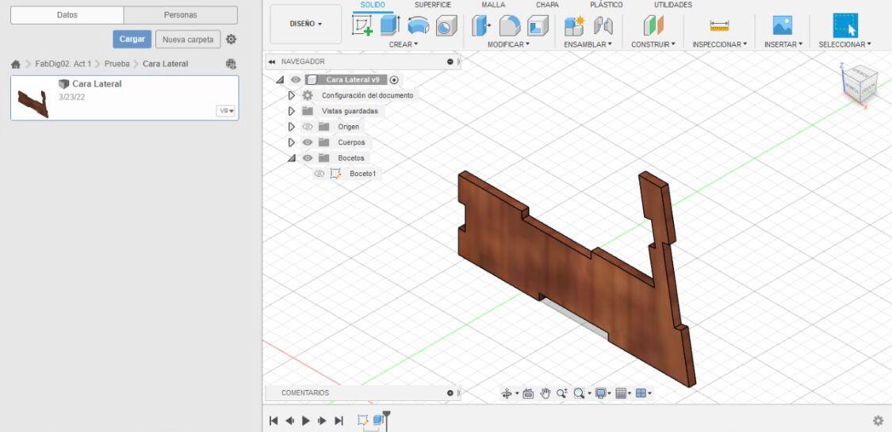Screen dimensions: 892x432
Task: Show the hidden Boceto1 sketch
Action: [x=320, y=174]
